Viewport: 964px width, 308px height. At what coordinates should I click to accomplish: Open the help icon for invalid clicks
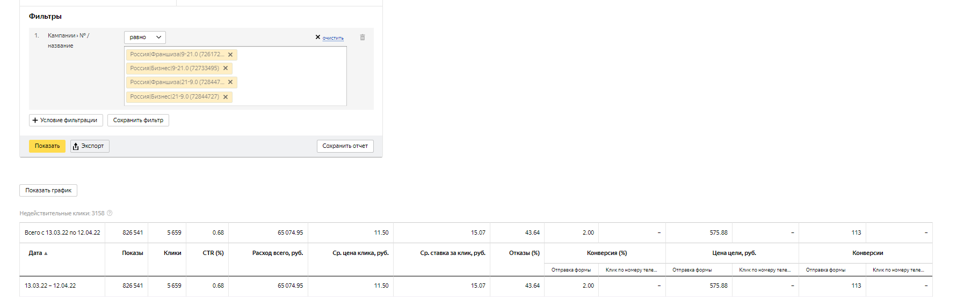110,213
